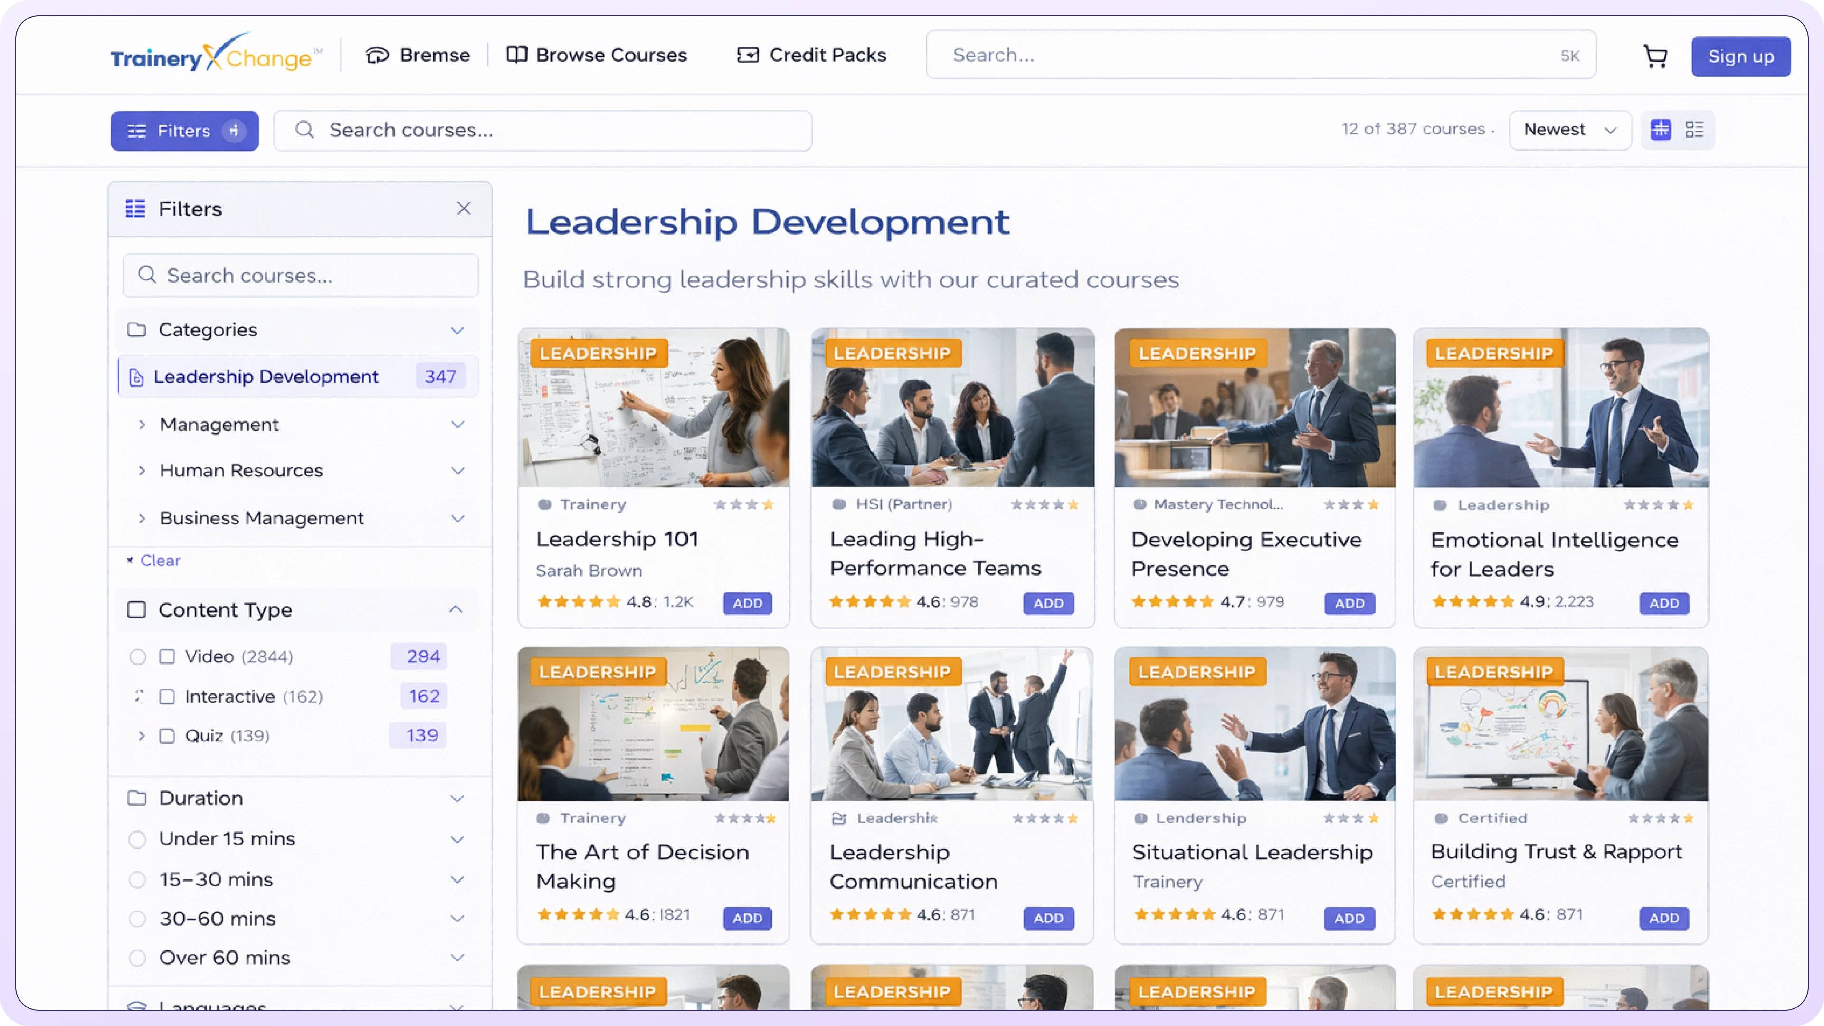Viewport: 1824px width, 1026px height.
Task: Click the Filters panel list icon
Action: coord(135,208)
